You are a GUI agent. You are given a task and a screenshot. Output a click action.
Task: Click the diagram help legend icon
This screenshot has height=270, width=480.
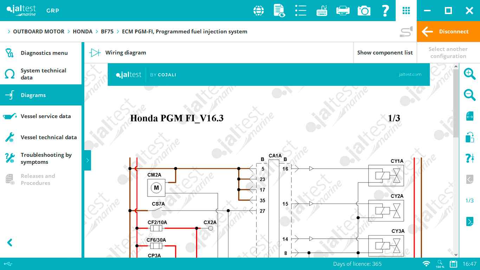click(x=470, y=158)
